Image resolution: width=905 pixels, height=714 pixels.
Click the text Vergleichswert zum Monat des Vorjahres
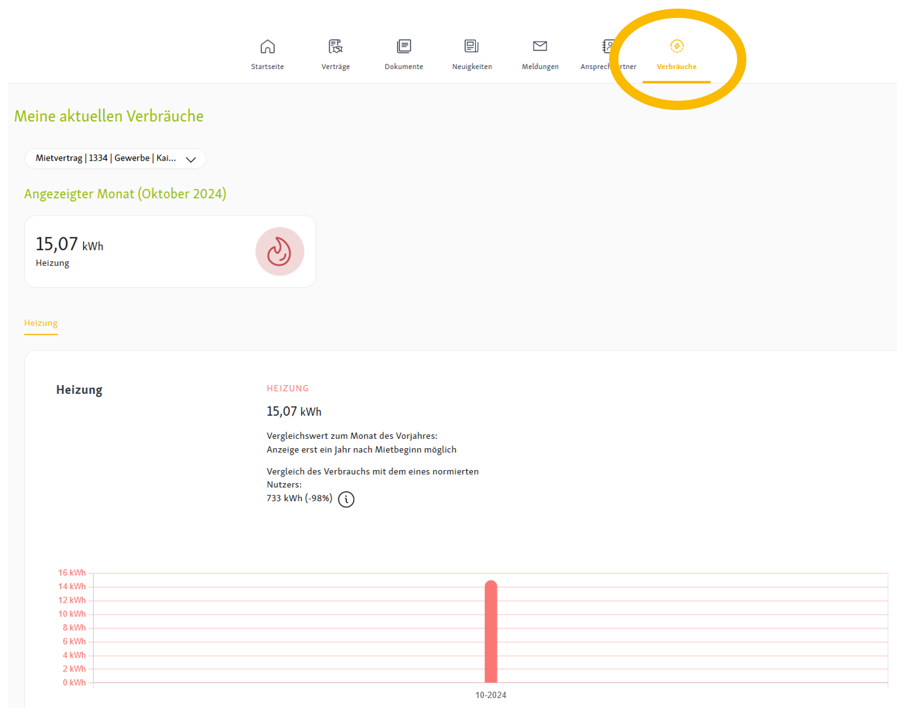coord(352,436)
